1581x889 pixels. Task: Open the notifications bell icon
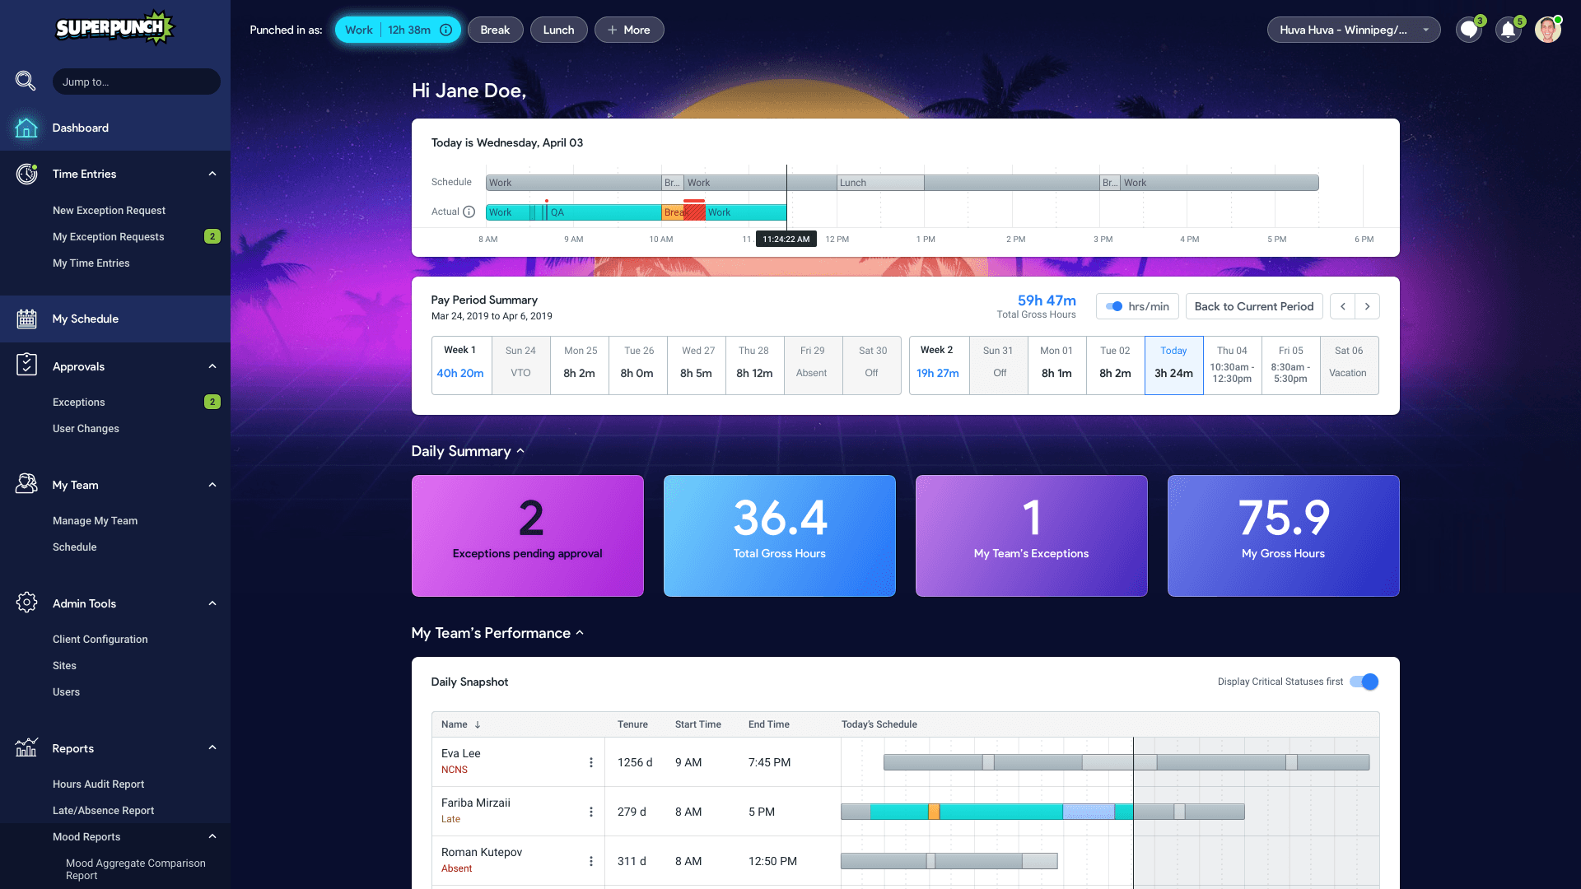(1508, 30)
